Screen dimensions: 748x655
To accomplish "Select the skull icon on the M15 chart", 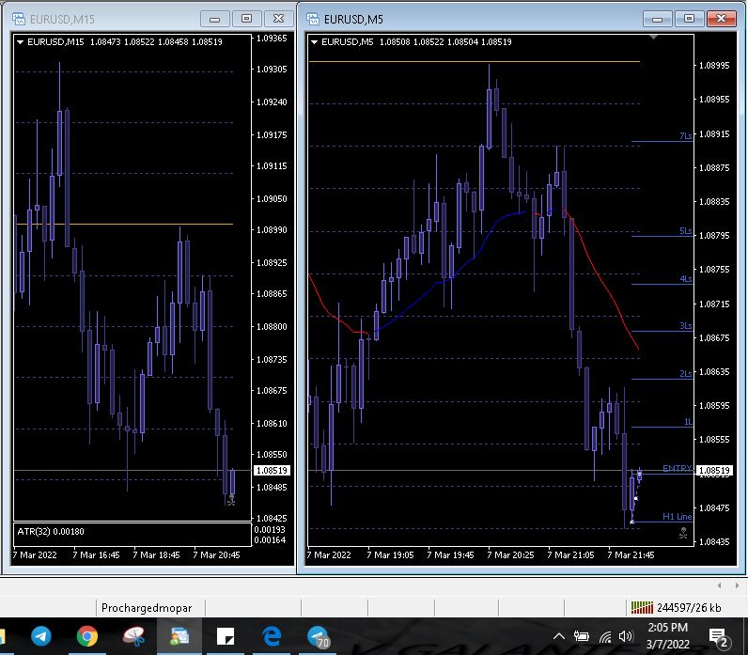I will (231, 500).
